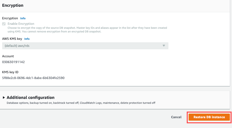Open the Info link beside Encryption
This screenshot has width=232, height=128.
[x=23, y=18]
